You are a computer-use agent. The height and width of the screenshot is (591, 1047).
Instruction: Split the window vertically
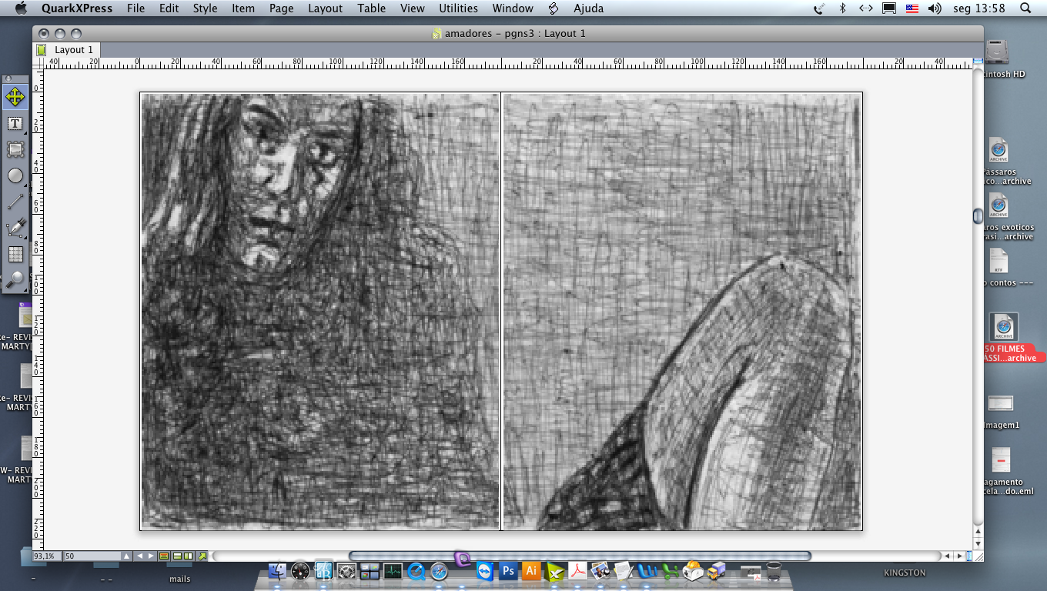click(x=189, y=556)
